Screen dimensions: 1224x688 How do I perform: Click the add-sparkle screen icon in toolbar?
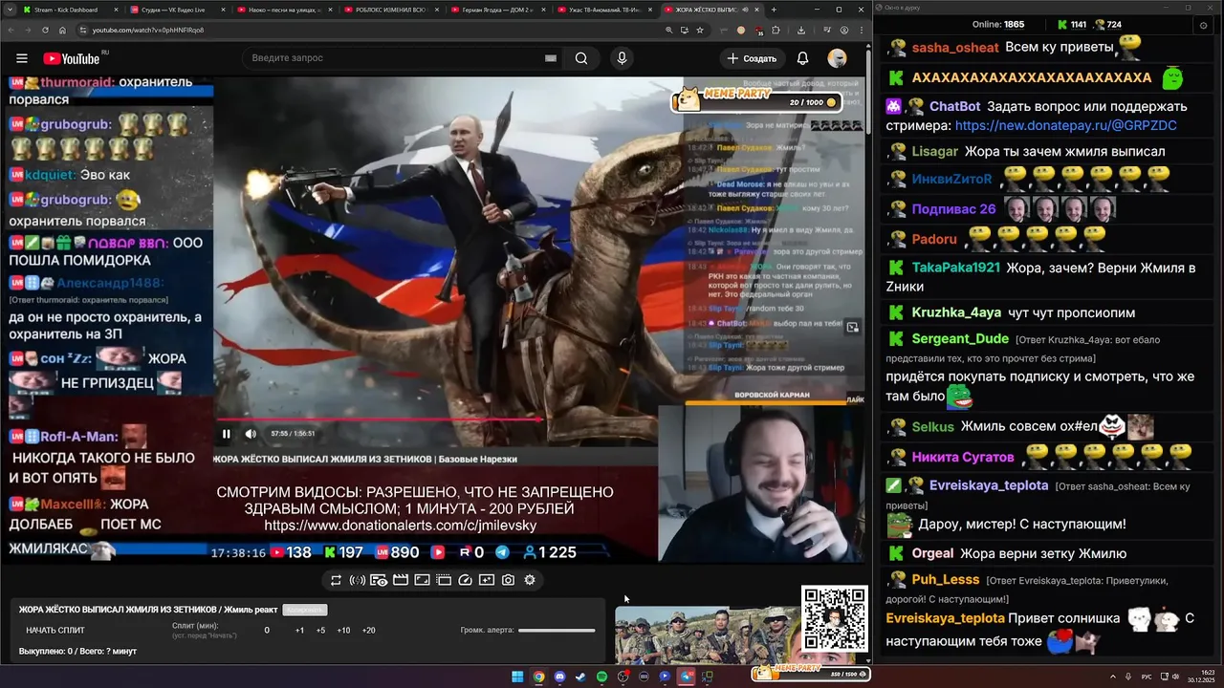pos(487,580)
